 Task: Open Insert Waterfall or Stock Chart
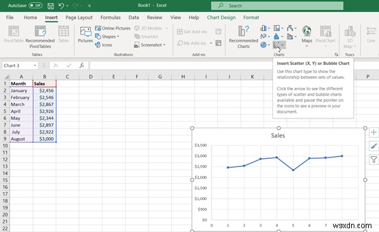291,28
